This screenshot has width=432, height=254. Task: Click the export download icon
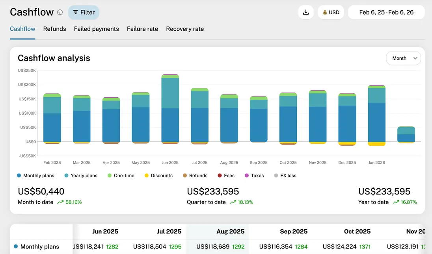click(x=306, y=12)
